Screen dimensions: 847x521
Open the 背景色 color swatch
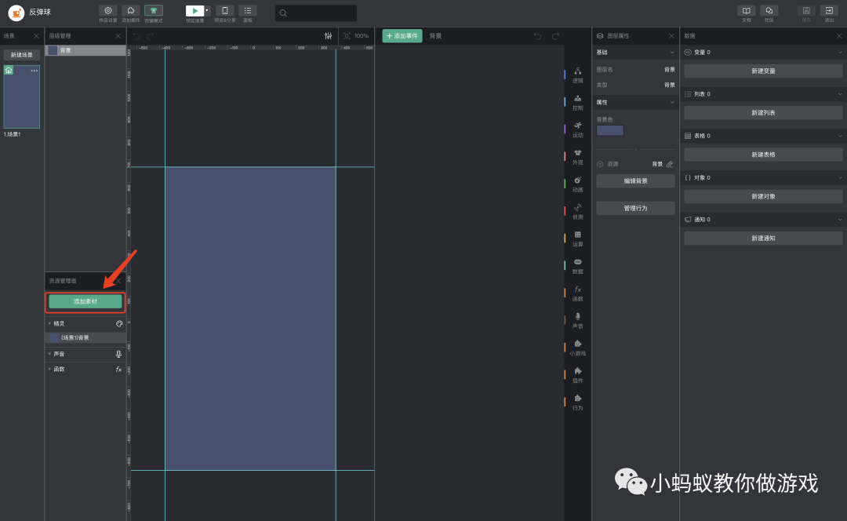pos(610,130)
